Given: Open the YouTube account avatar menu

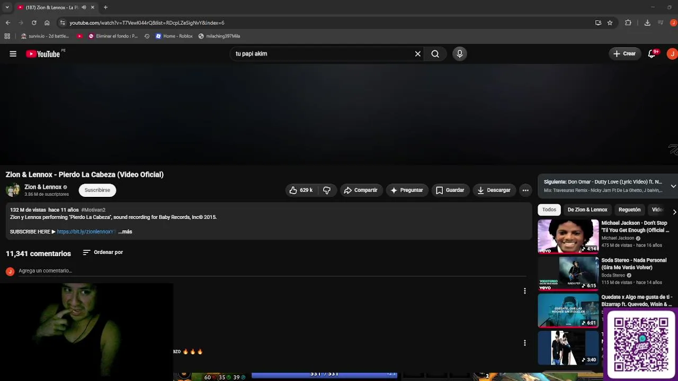Looking at the screenshot, I should coord(672,54).
